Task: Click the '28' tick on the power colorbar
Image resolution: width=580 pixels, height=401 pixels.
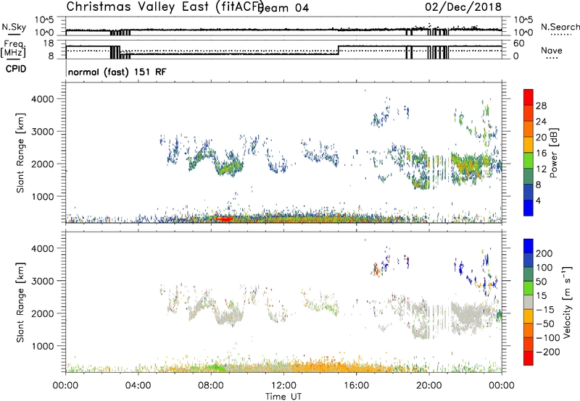Action: pos(541,106)
